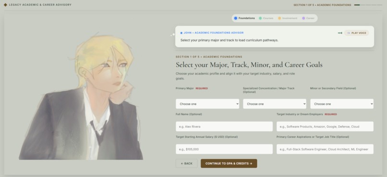Switch to the Involvement tab
The height and width of the screenshot is (177, 387).
[x=288, y=18]
